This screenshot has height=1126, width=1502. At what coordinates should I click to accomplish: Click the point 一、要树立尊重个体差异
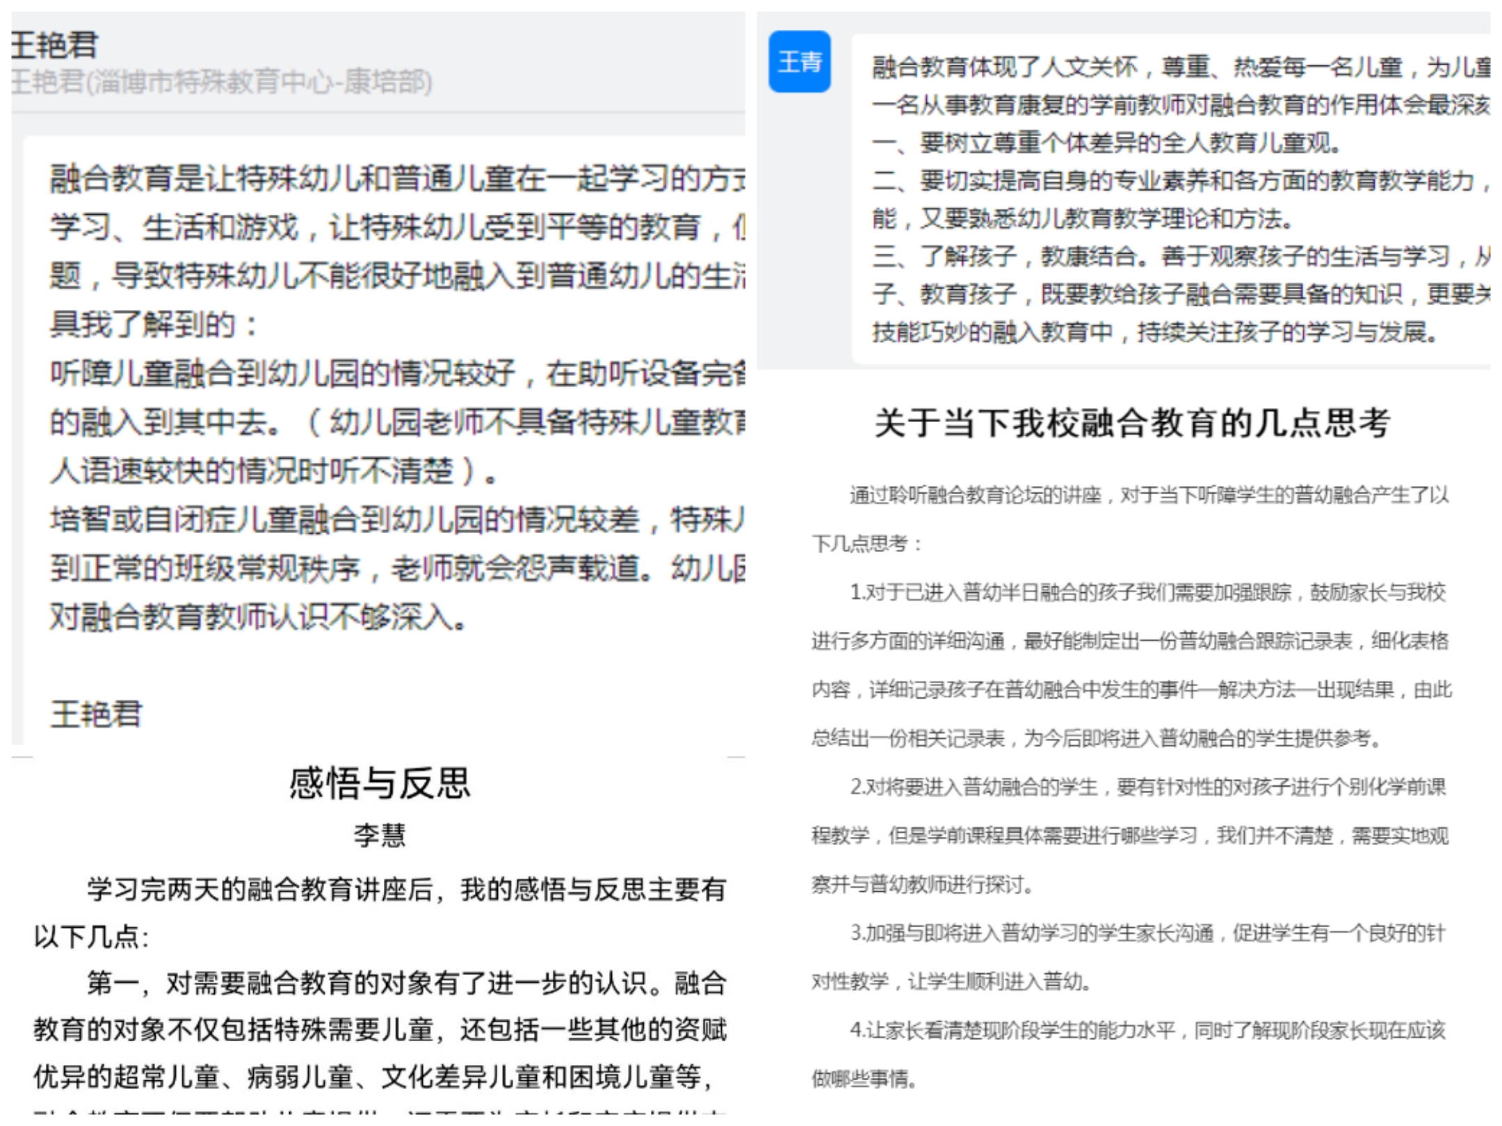(1106, 143)
